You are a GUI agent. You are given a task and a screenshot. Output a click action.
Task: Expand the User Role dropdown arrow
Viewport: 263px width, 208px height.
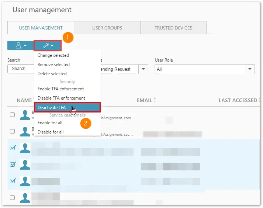[x=250, y=69]
